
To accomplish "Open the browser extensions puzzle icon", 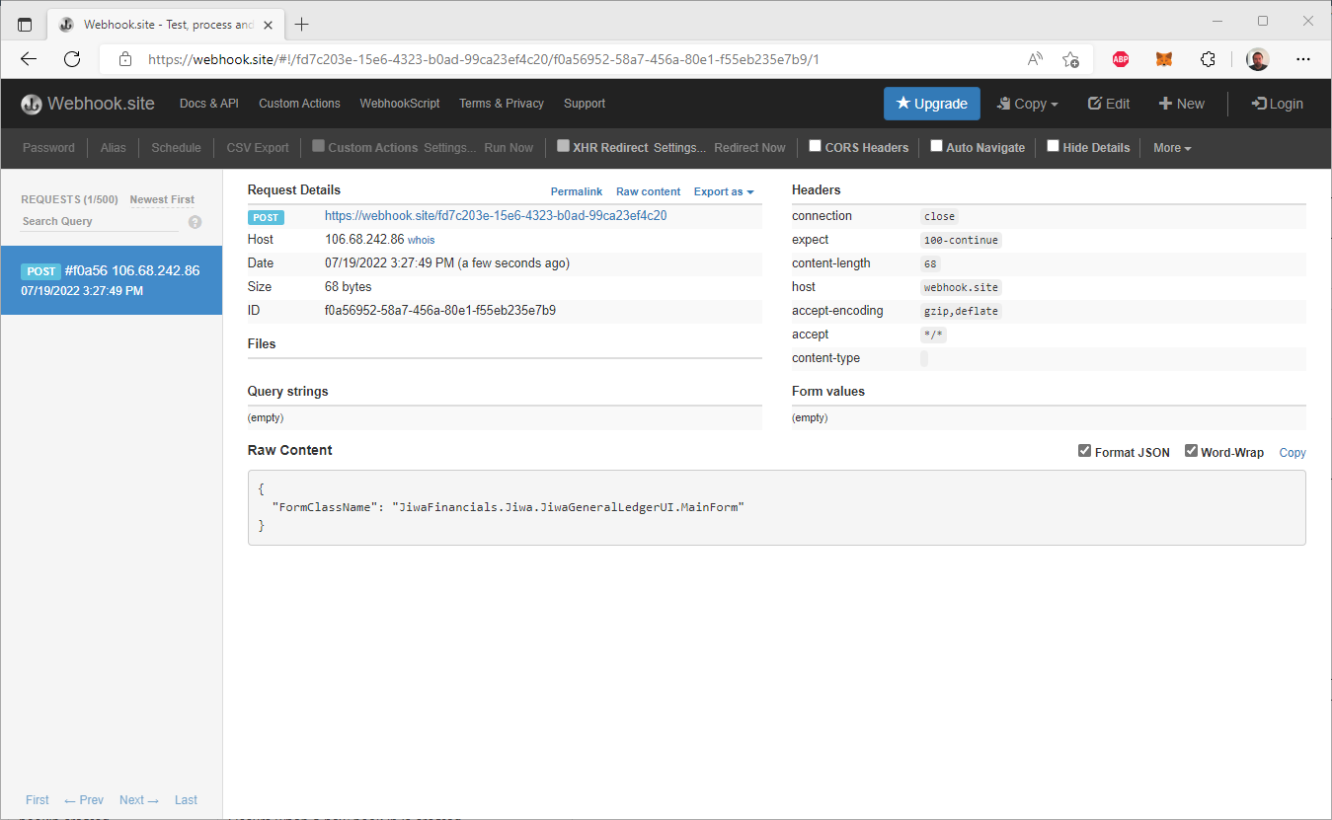I will click(x=1208, y=59).
